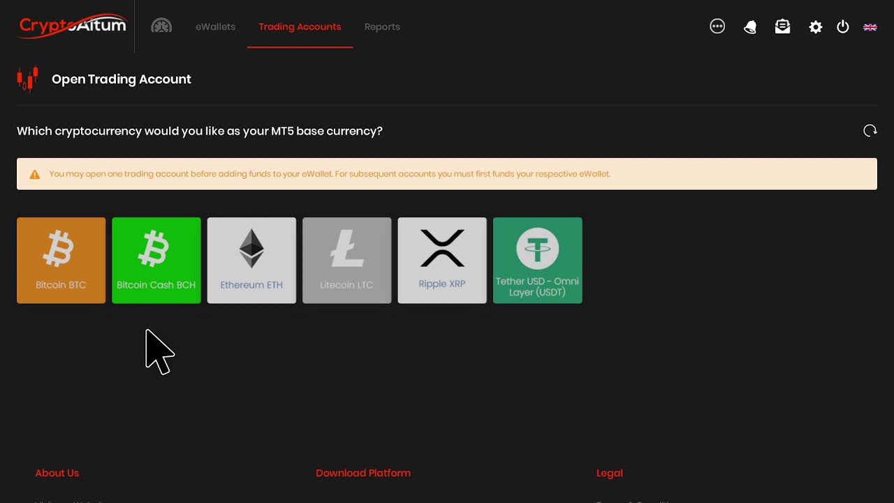Screen dimensions: 894x503
Task: Change language using the UK flag
Action: [x=870, y=27]
